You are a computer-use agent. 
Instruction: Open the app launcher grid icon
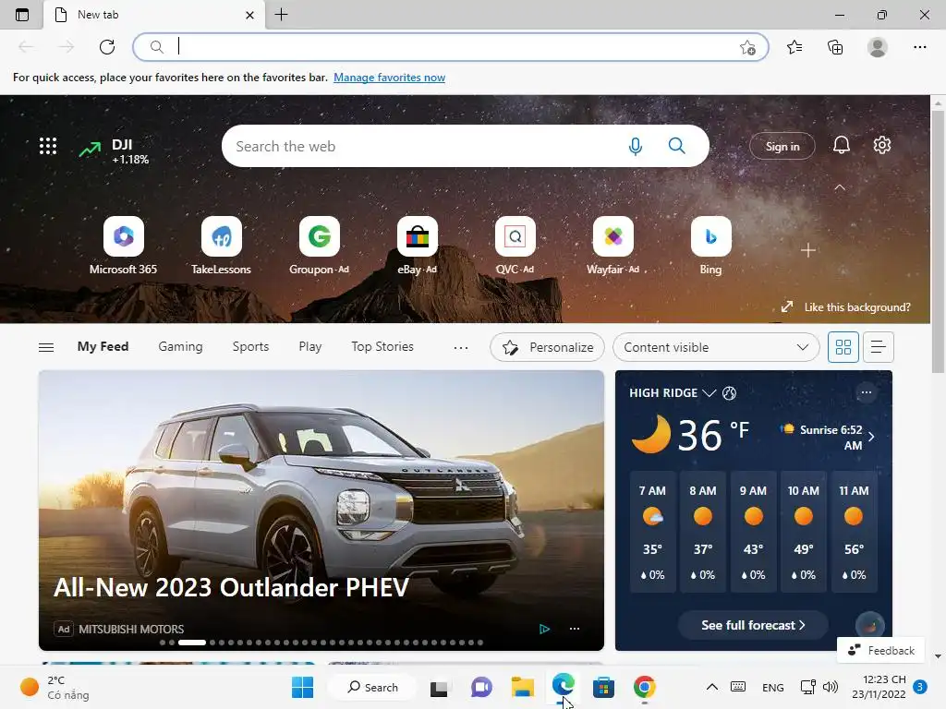point(48,146)
